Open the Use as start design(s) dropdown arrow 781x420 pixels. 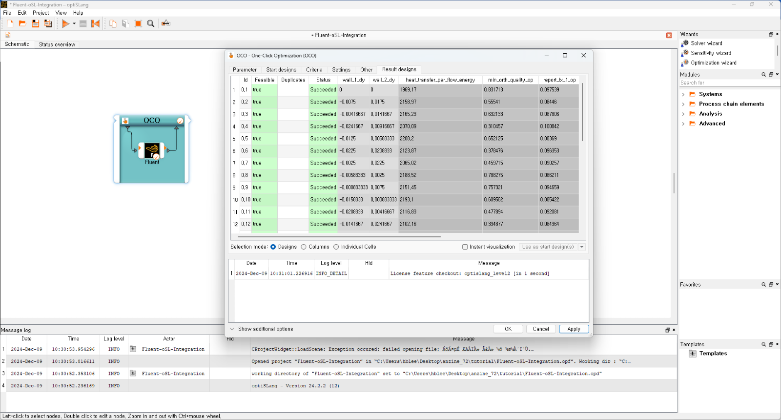(582, 247)
